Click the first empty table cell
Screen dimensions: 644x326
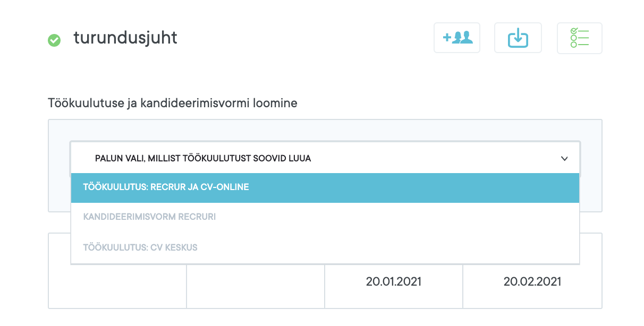coord(117,286)
